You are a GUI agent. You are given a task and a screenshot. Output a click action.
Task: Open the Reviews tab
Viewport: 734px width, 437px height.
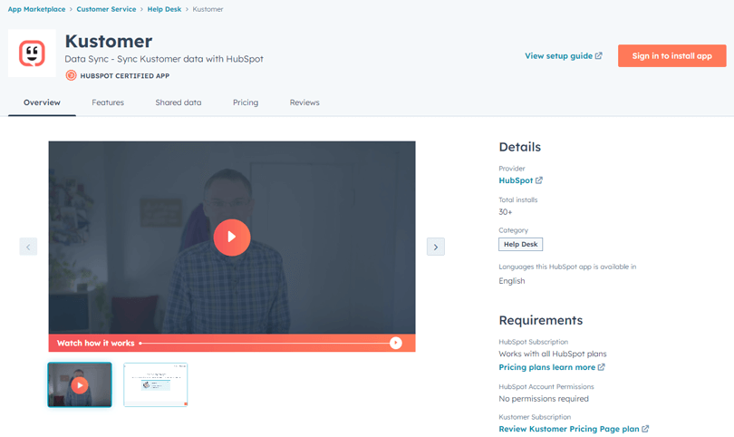[304, 102]
